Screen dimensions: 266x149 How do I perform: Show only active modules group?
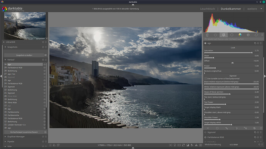(215, 35)
